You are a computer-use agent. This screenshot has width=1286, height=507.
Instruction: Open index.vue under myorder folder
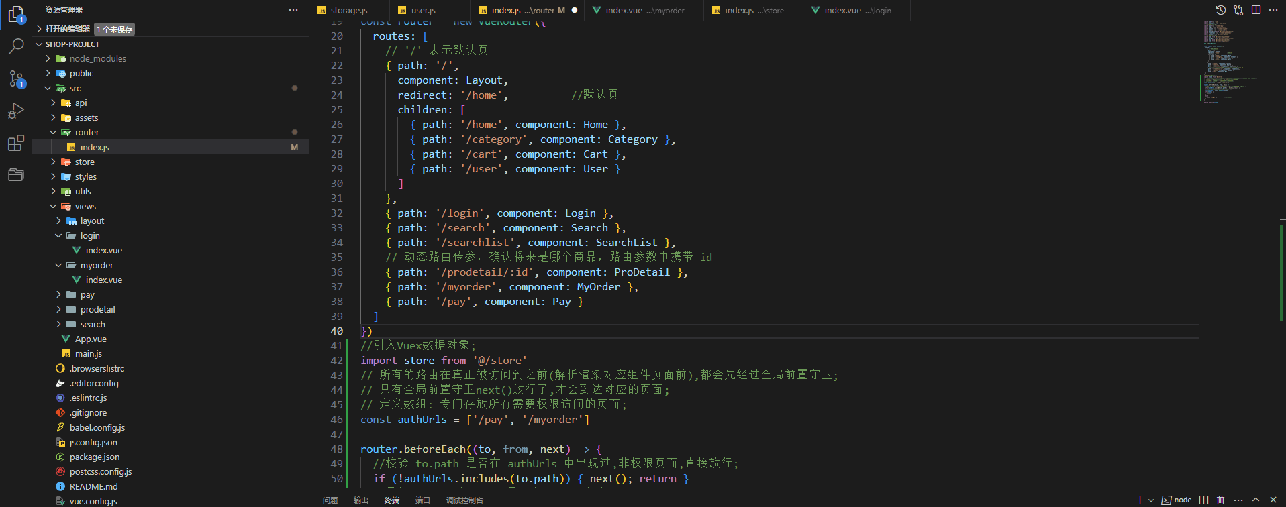170,280
